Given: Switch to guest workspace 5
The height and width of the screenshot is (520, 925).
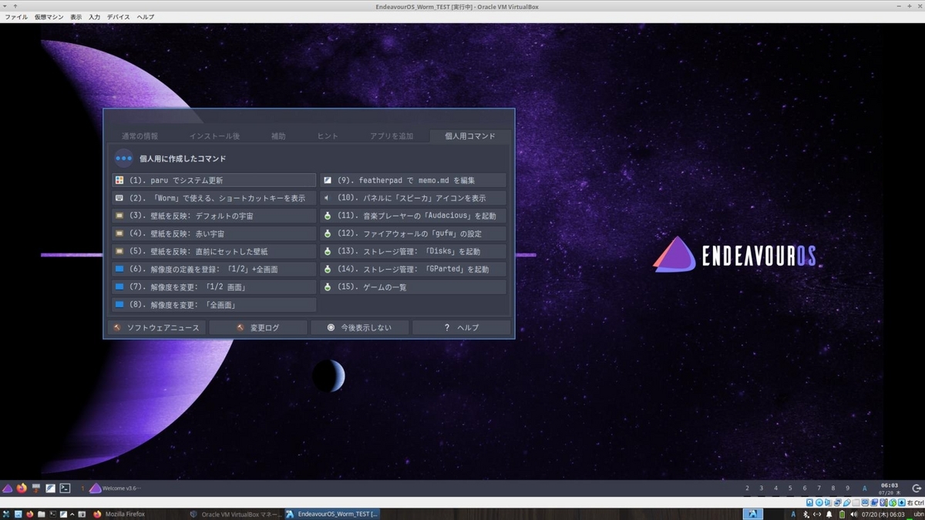Looking at the screenshot, I should (790, 488).
